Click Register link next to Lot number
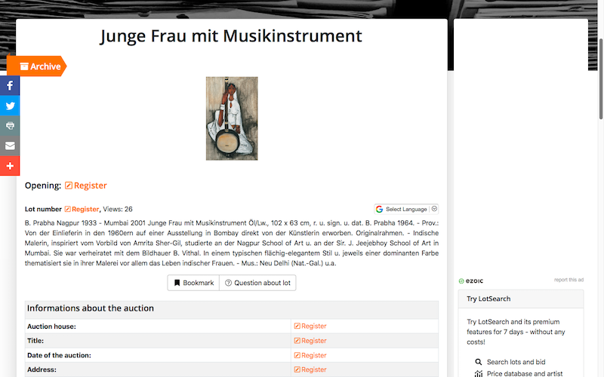This screenshot has width=604, height=377. [82, 209]
